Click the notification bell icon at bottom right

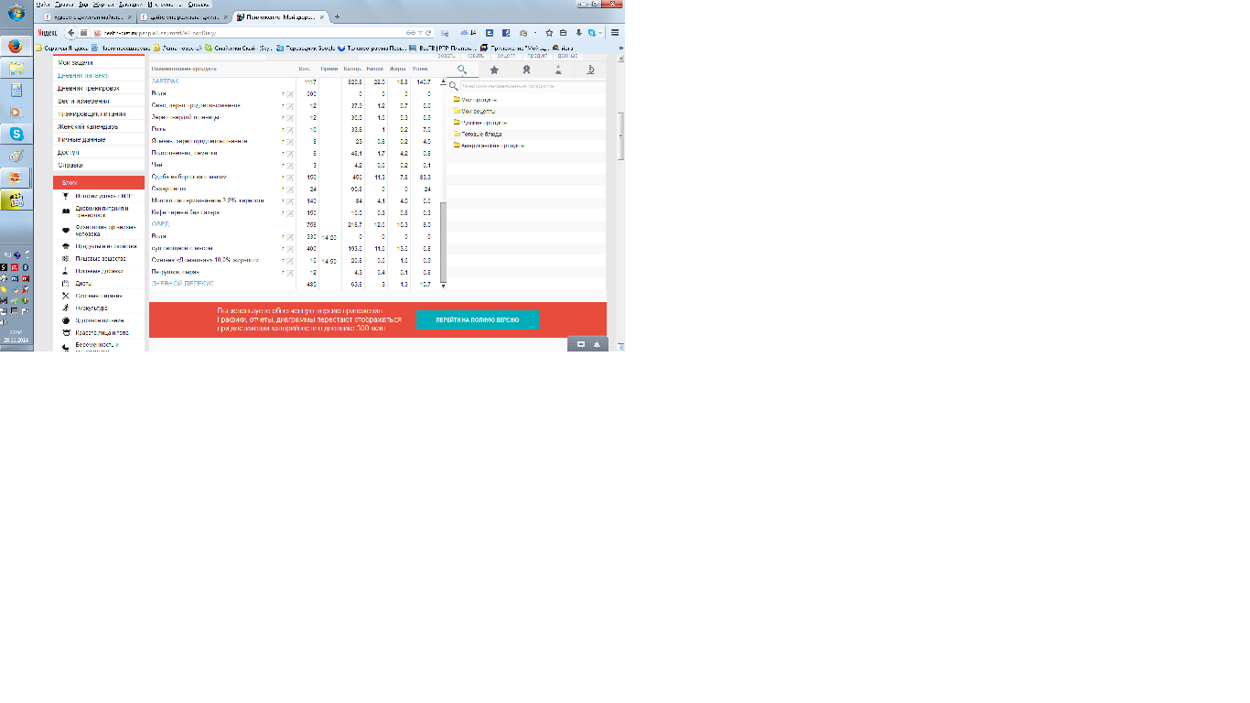click(596, 344)
